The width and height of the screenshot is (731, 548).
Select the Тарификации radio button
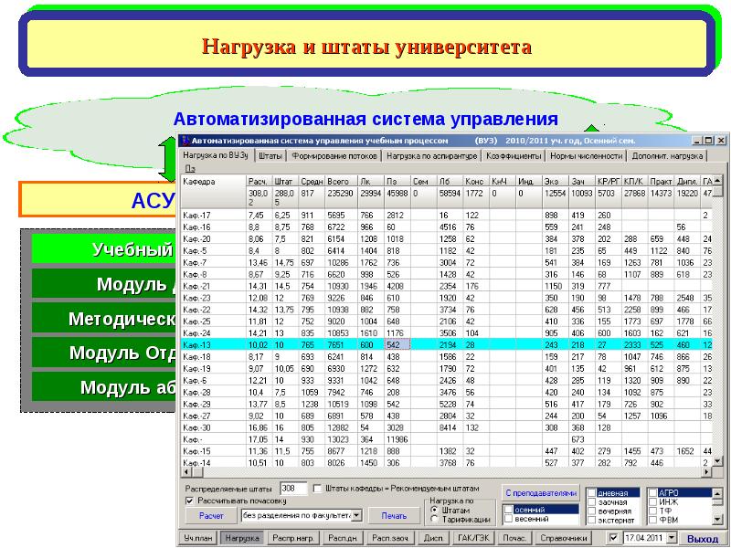[434, 519]
